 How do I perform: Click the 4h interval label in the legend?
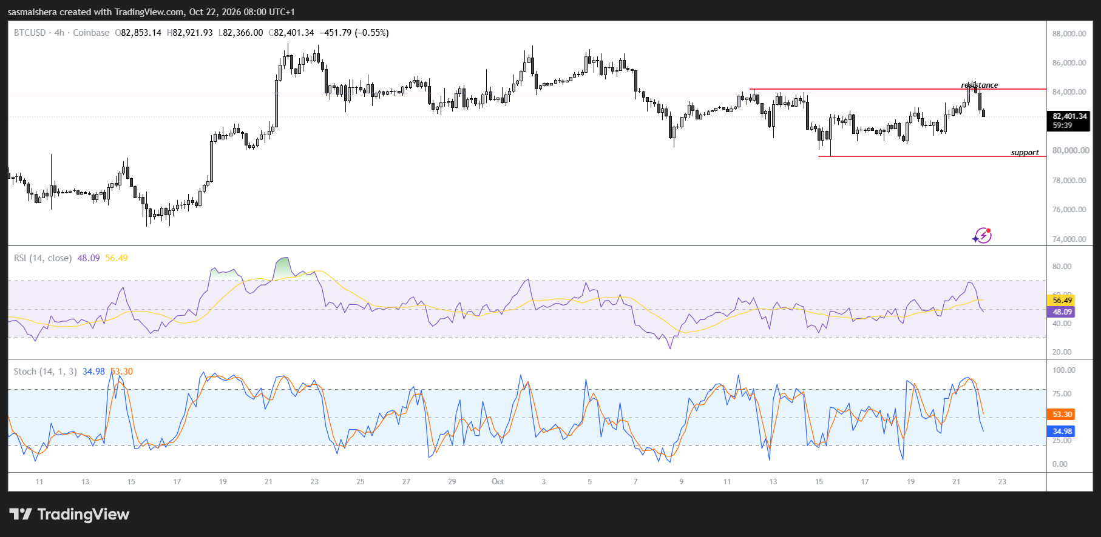59,33
